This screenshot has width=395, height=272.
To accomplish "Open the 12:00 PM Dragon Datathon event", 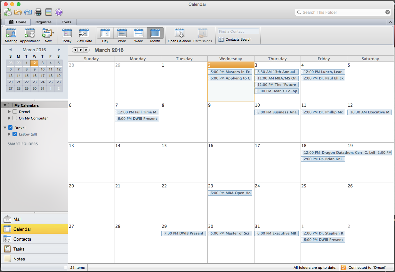I will click(346, 152).
